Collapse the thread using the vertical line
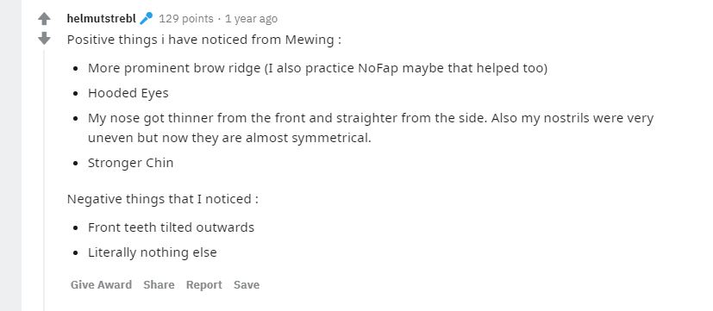Screen dimensions: 713x311 [44, 179]
